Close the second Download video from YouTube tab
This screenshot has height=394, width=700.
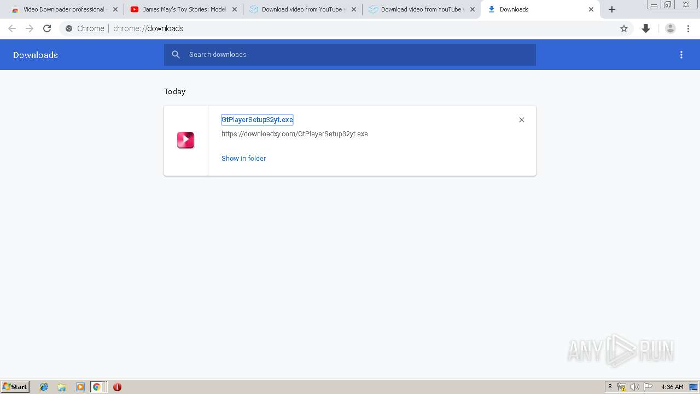point(472,9)
